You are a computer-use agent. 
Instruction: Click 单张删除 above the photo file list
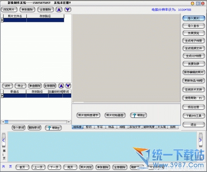27,10
